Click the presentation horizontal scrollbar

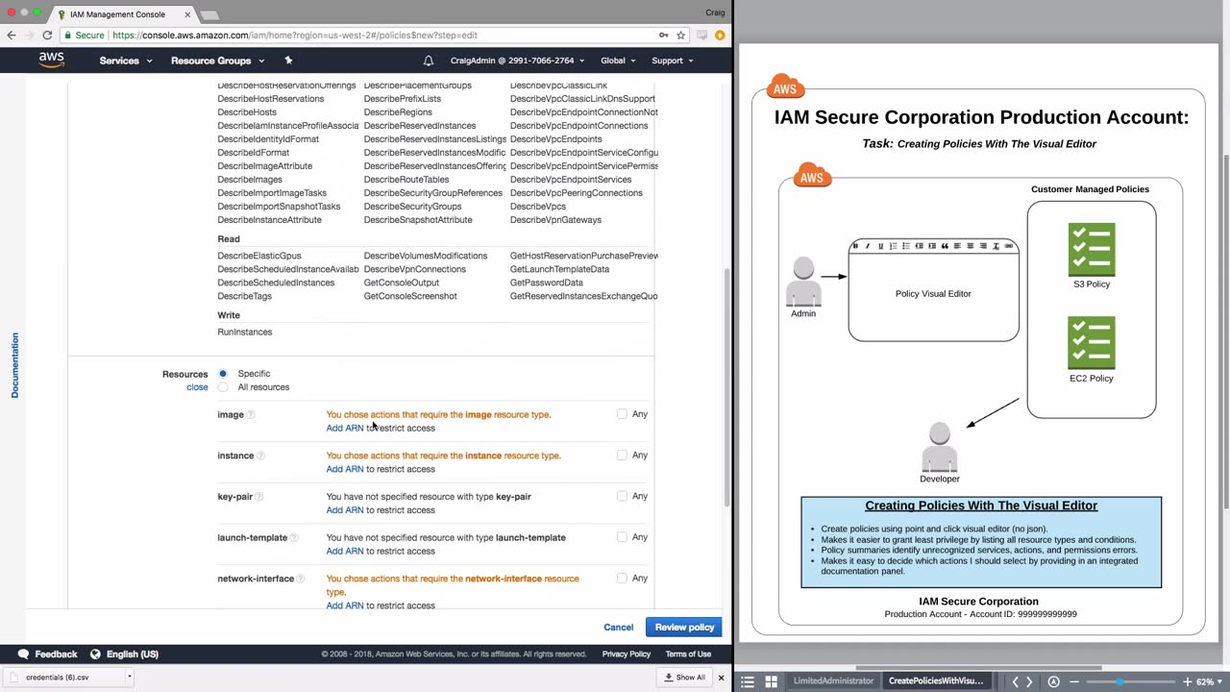pyautogui.click(x=980, y=668)
